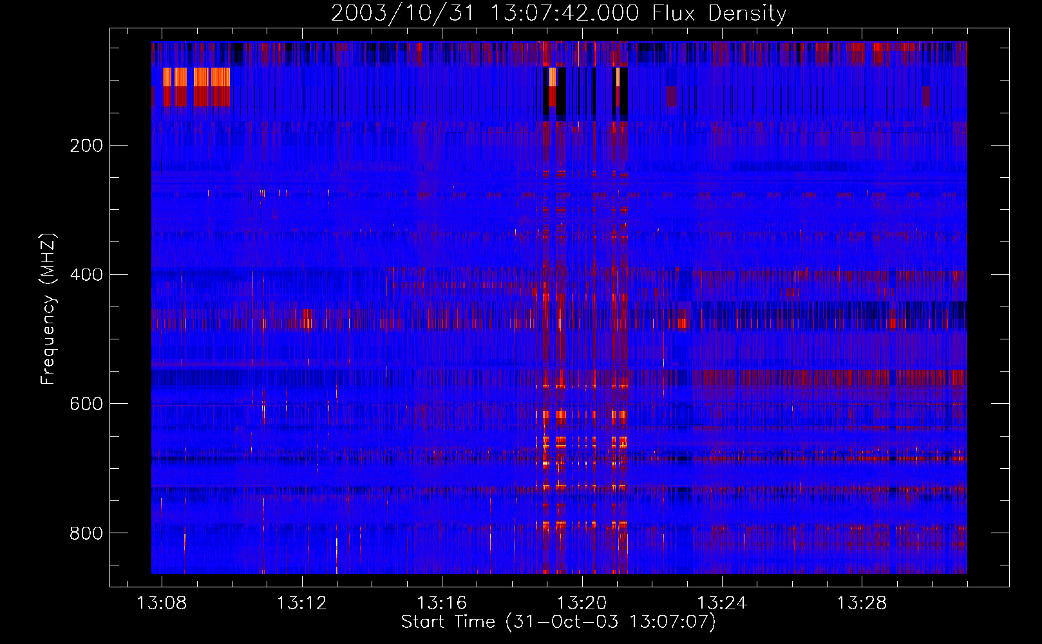Click the 600 frequency tick label

[86, 404]
